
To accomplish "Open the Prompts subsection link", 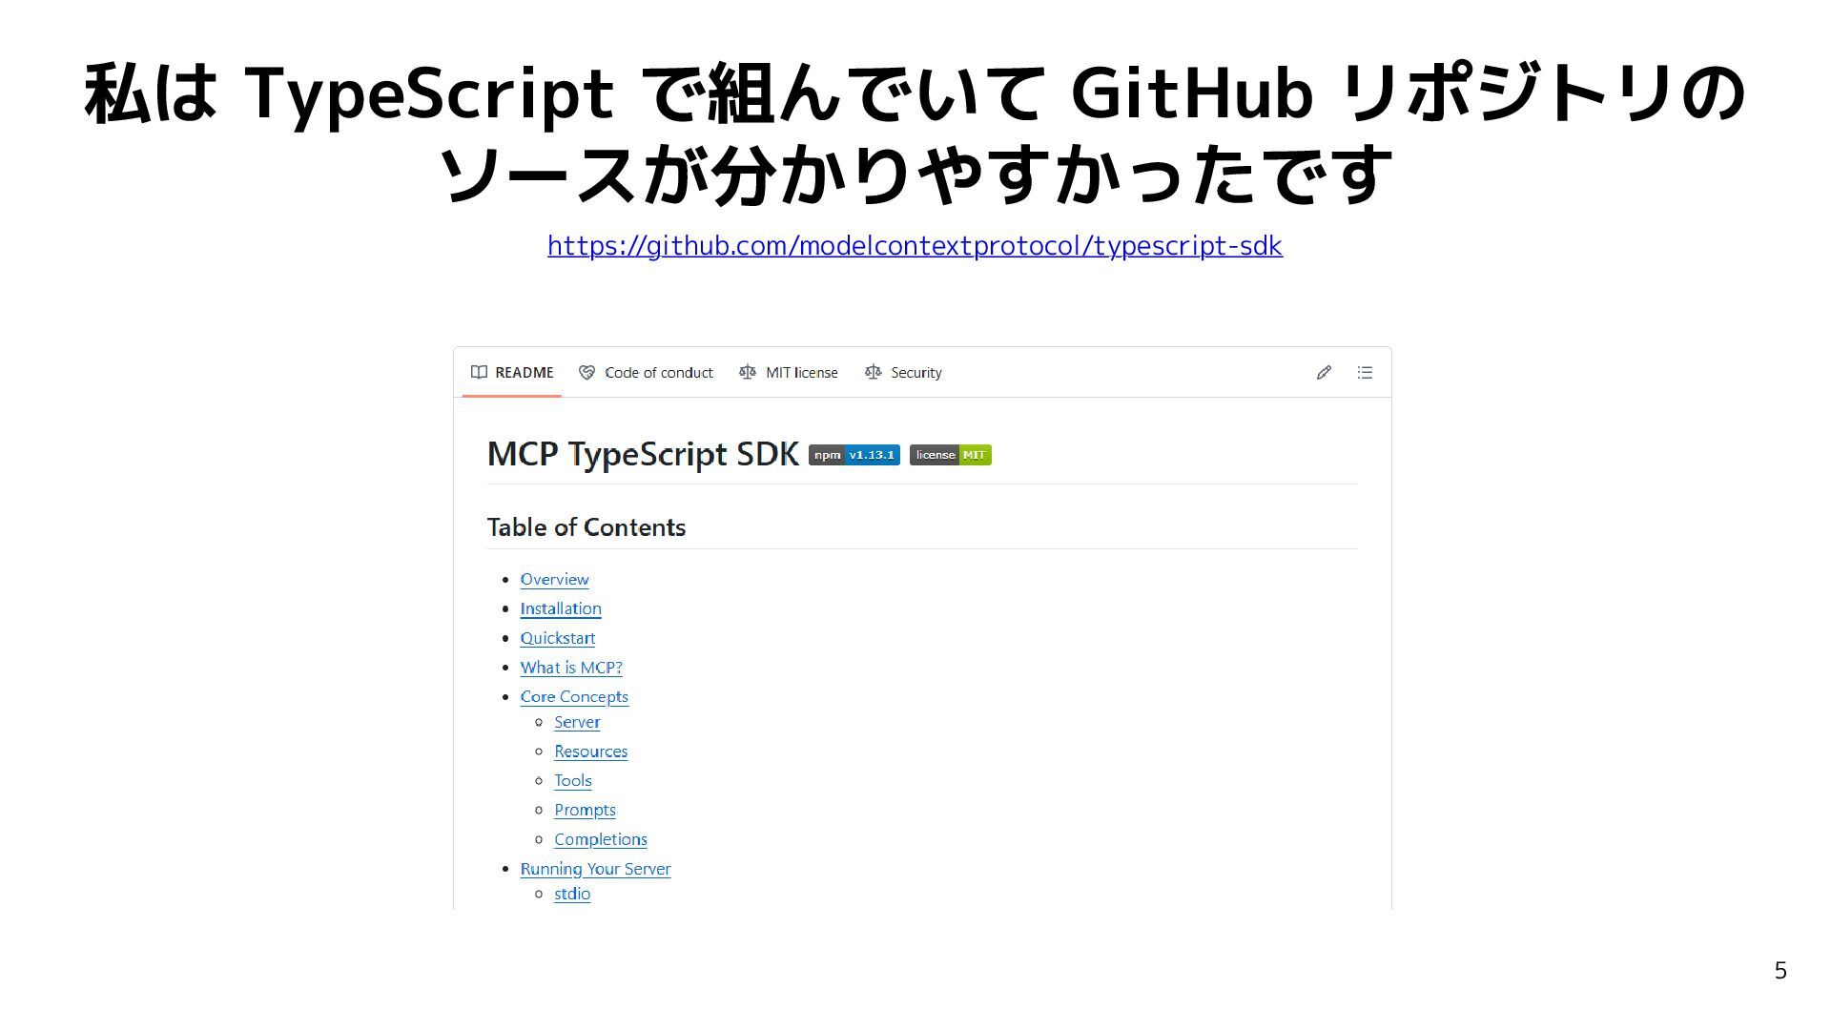I will click(x=585, y=810).
